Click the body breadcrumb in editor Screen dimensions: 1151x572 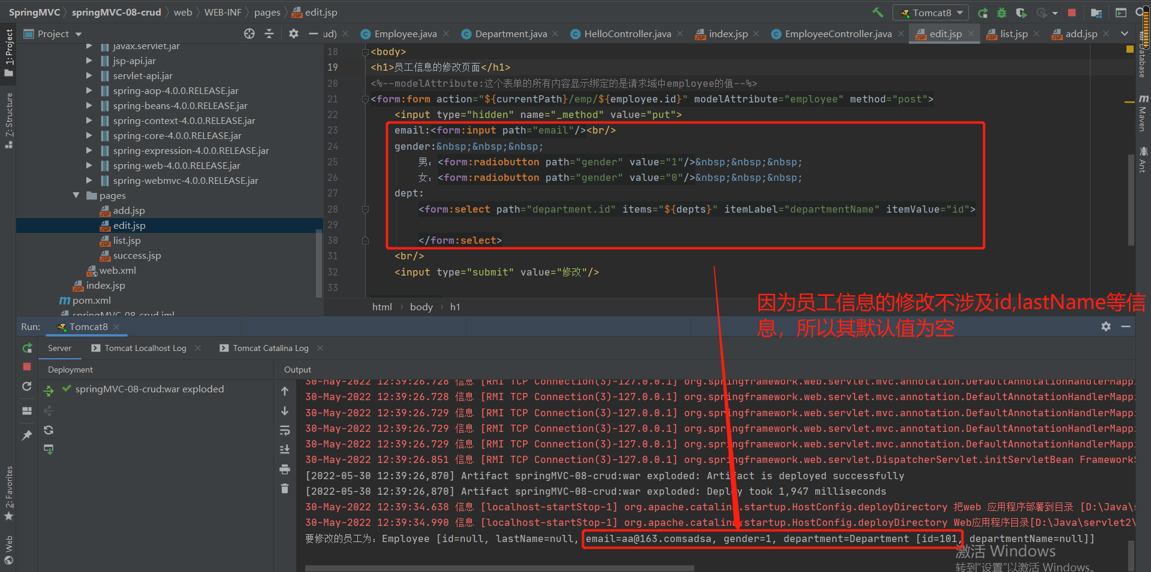(421, 307)
